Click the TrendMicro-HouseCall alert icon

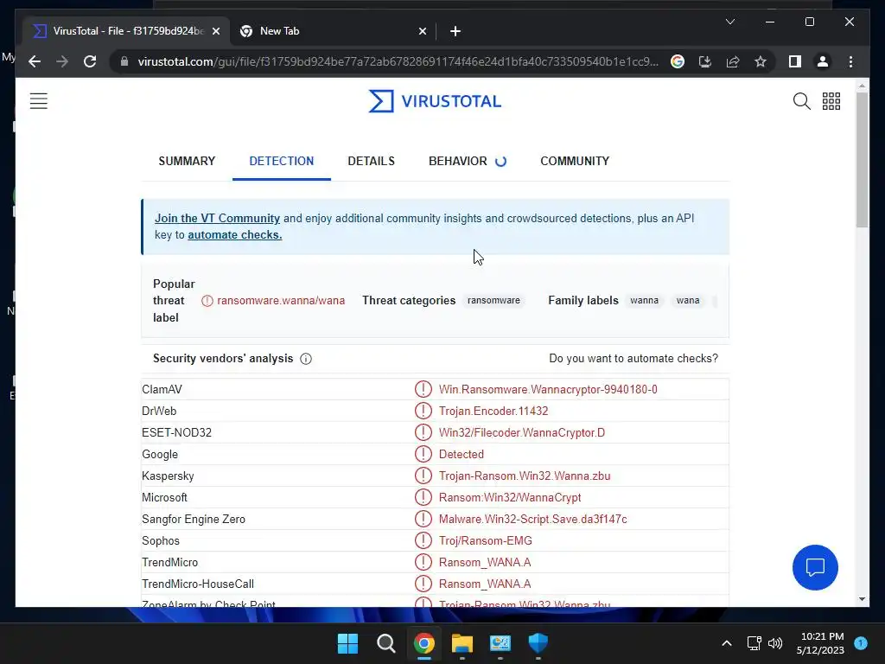[423, 584]
